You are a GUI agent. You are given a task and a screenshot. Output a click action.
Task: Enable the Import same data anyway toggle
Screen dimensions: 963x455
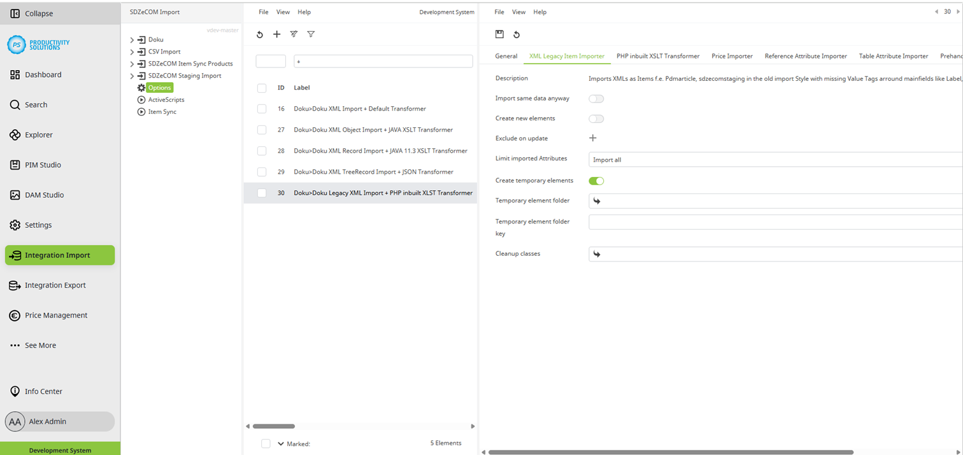596,99
